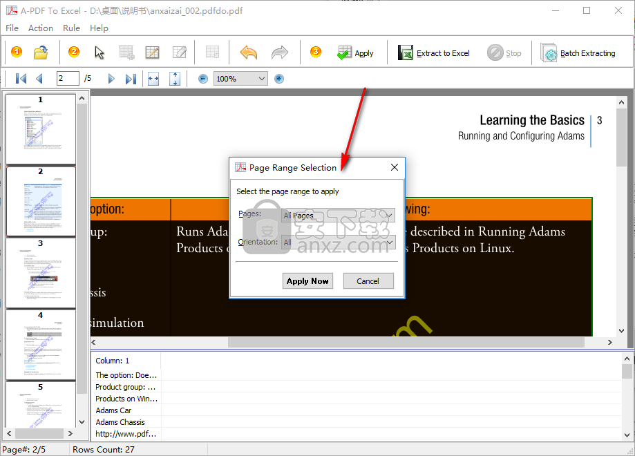
Task: Open the Rule menu
Action: [x=71, y=28]
